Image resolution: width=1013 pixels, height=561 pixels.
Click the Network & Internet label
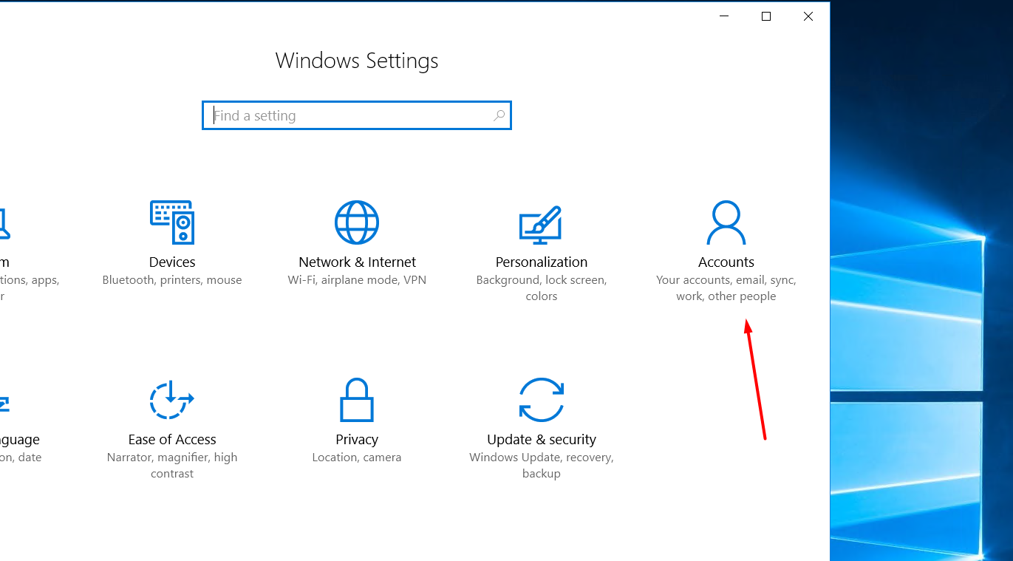pyautogui.click(x=357, y=262)
